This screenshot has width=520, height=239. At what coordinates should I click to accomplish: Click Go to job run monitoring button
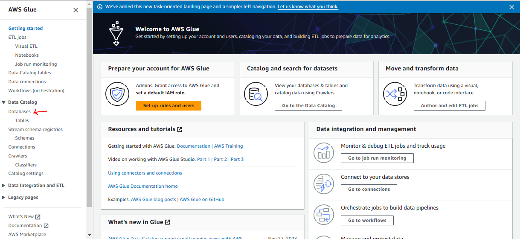(377, 158)
